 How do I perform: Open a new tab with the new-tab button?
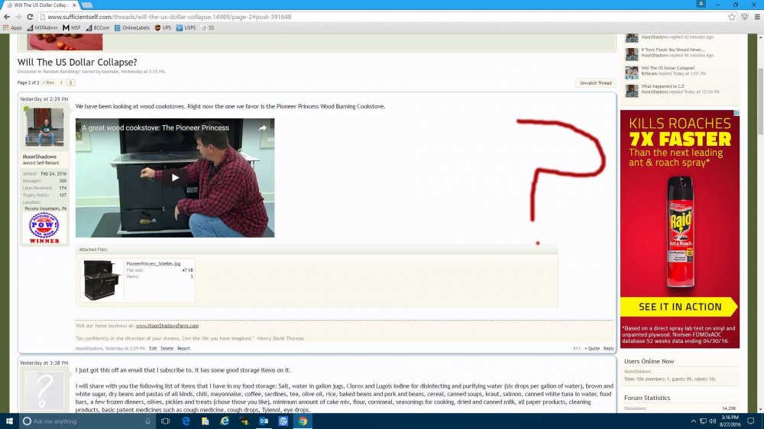[87, 5]
